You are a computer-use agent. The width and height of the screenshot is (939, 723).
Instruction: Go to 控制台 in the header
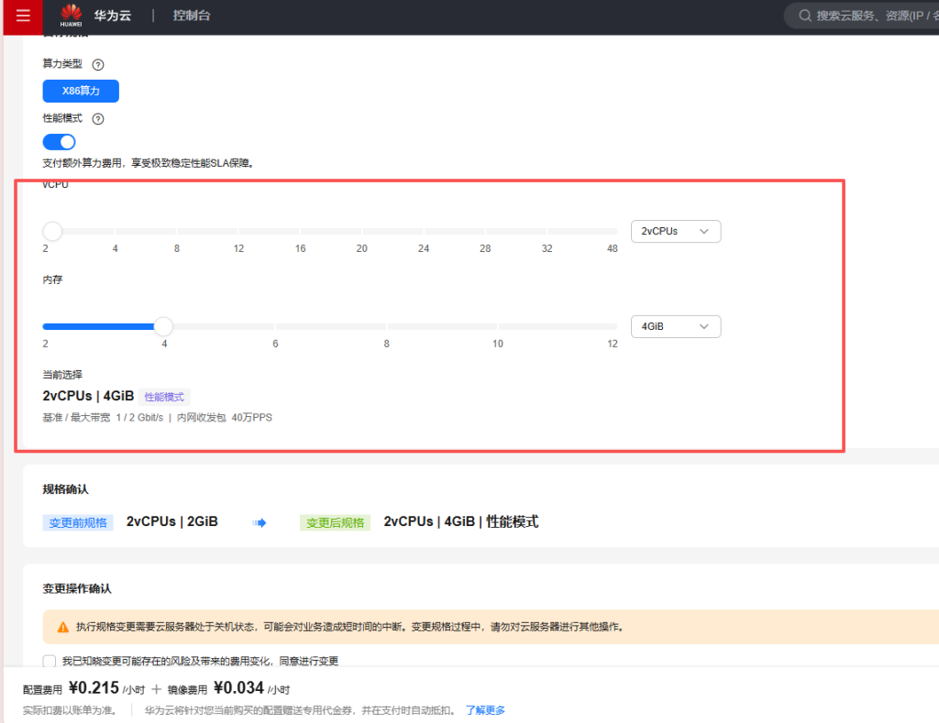[x=192, y=16]
